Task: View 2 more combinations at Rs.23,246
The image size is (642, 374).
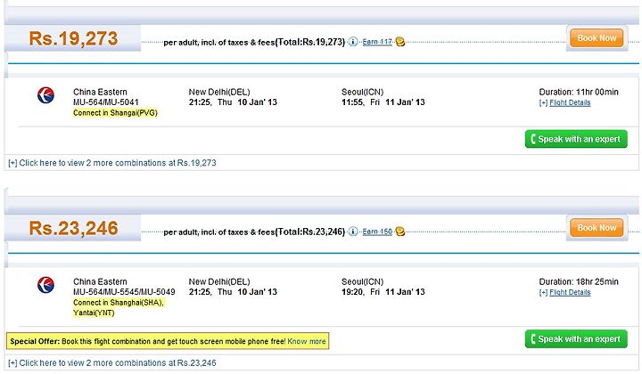Action: [112, 362]
